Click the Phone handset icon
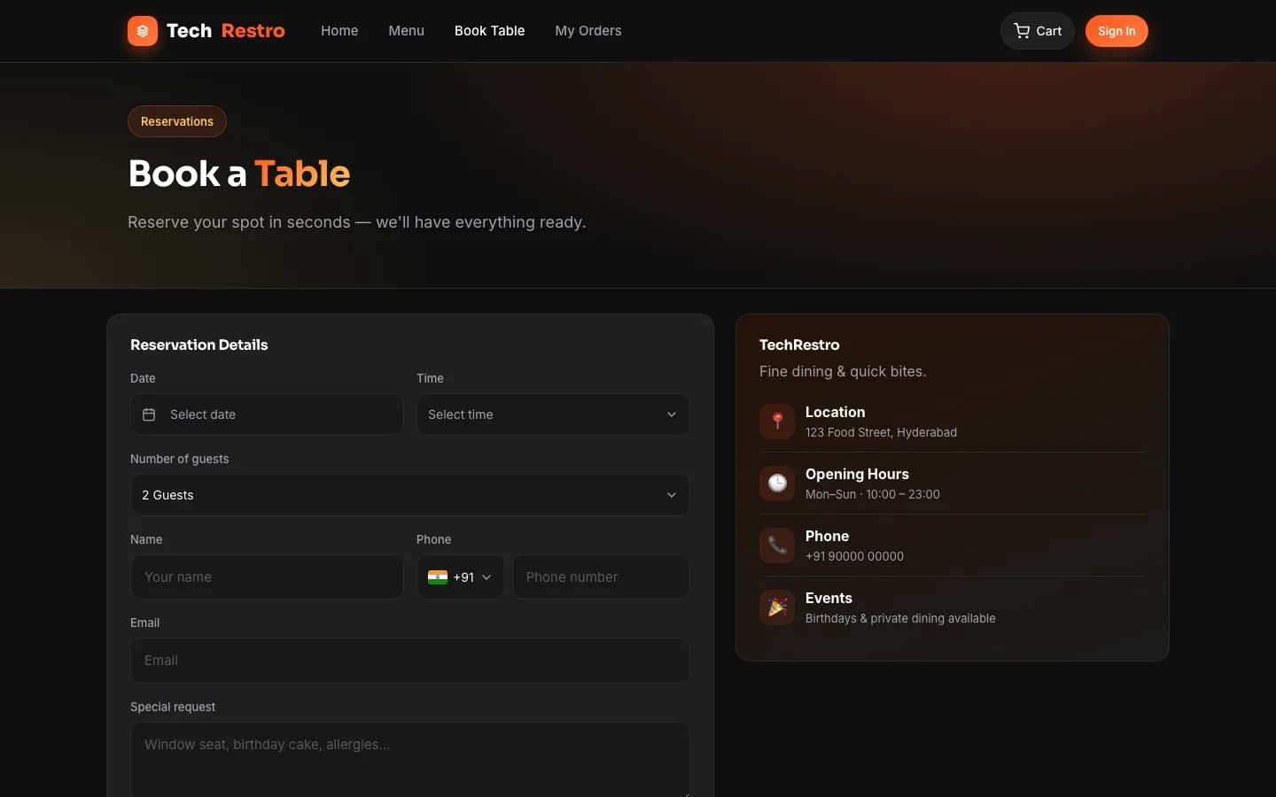 point(777,546)
